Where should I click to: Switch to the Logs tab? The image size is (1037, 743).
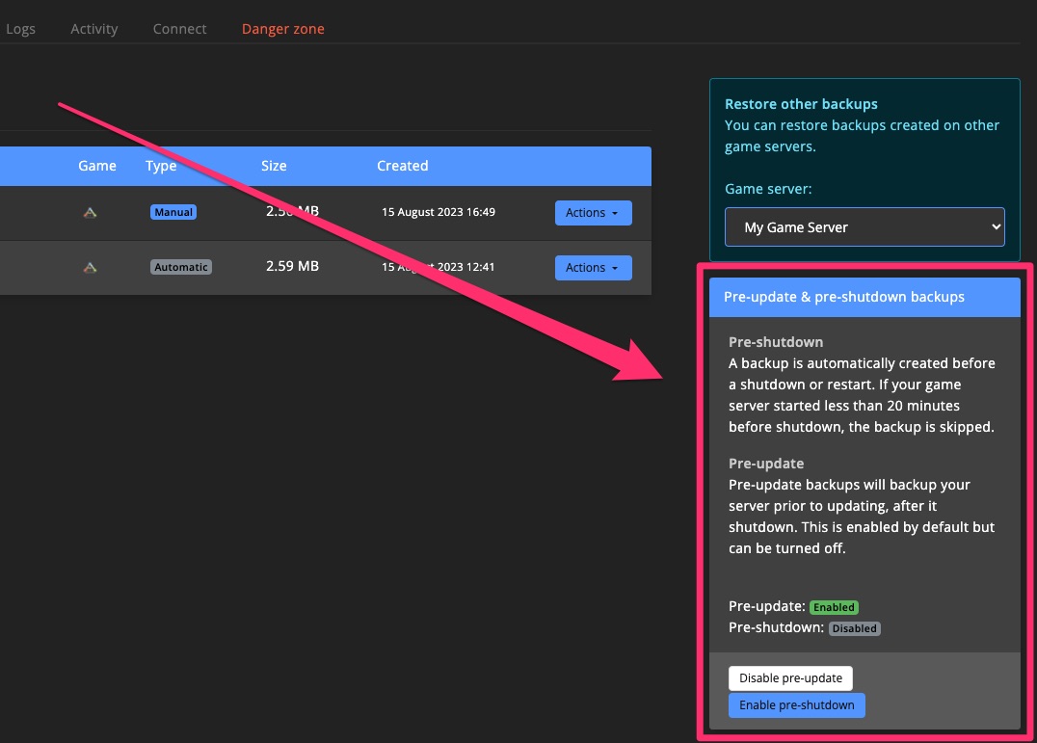(x=20, y=28)
